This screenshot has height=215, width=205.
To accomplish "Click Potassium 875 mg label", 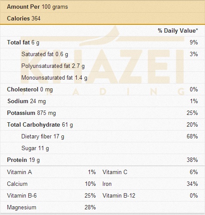I will click(31, 113).
